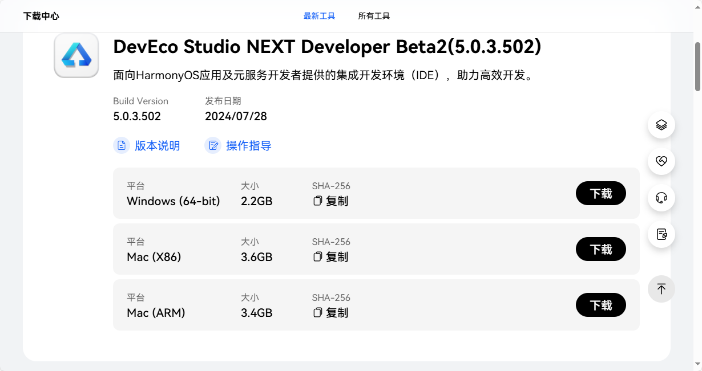This screenshot has width=702, height=371.
Task: Click the DevEco Studio NEXT Developer Beta2 title
Action: click(327, 47)
